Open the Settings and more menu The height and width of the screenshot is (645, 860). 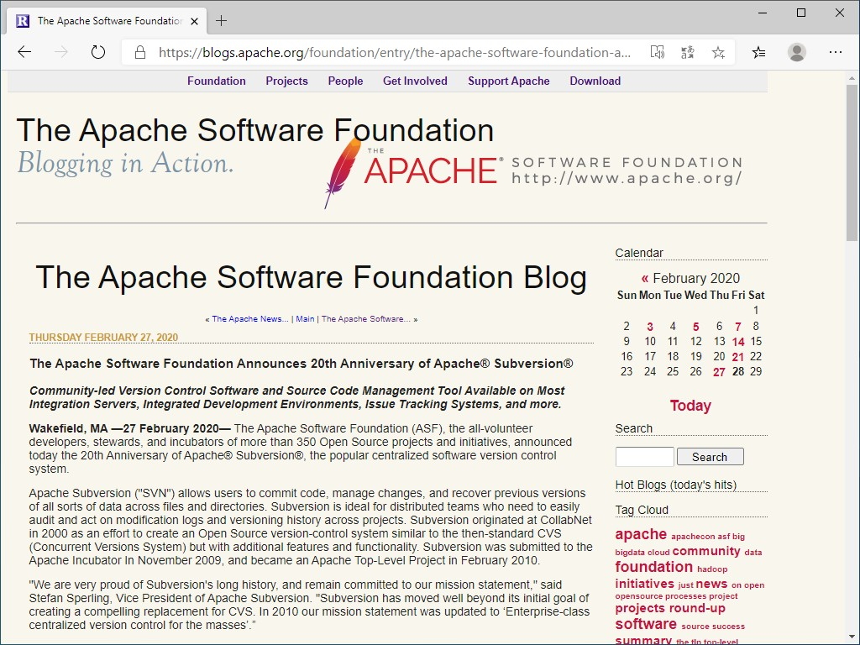click(836, 52)
